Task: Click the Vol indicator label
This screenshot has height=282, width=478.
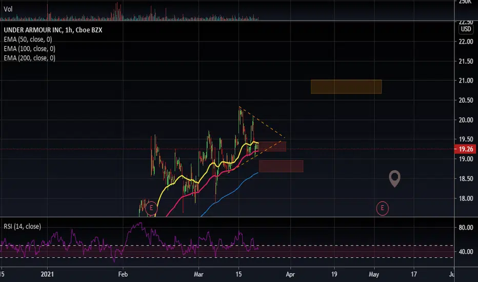Action: [x=8, y=9]
